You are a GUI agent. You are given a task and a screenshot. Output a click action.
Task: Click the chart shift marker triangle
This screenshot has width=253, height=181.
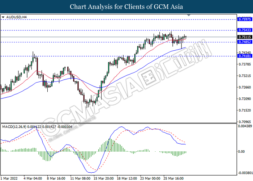coord(189,15)
